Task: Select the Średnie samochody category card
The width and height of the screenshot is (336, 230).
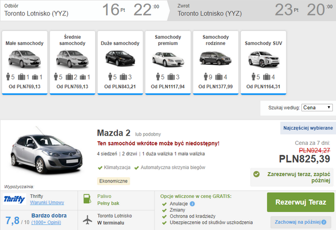Action: 72,62
